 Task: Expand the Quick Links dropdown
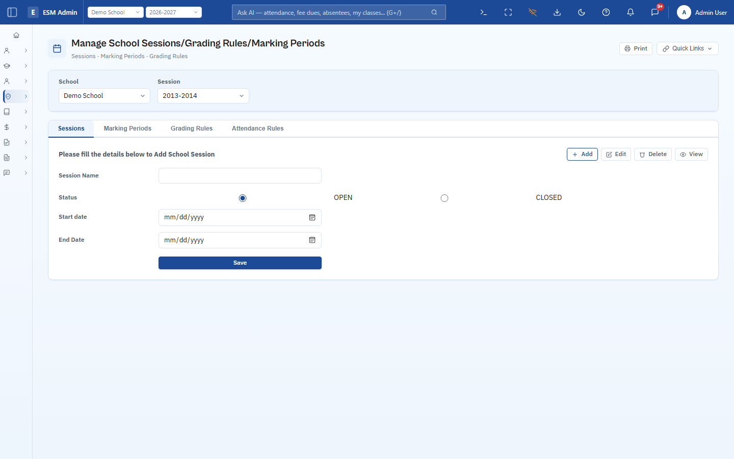coord(688,48)
